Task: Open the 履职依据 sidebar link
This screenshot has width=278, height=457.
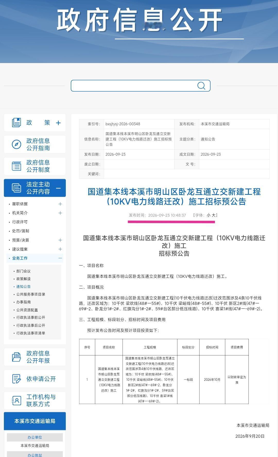Action: tap(20, 204)
